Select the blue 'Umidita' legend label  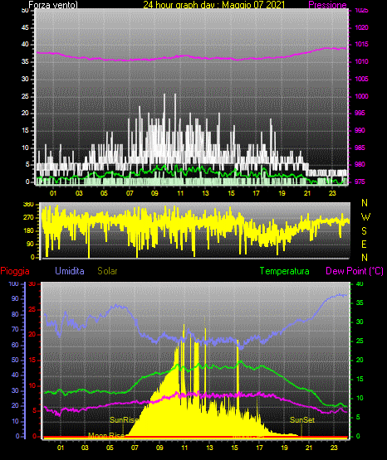70,271
